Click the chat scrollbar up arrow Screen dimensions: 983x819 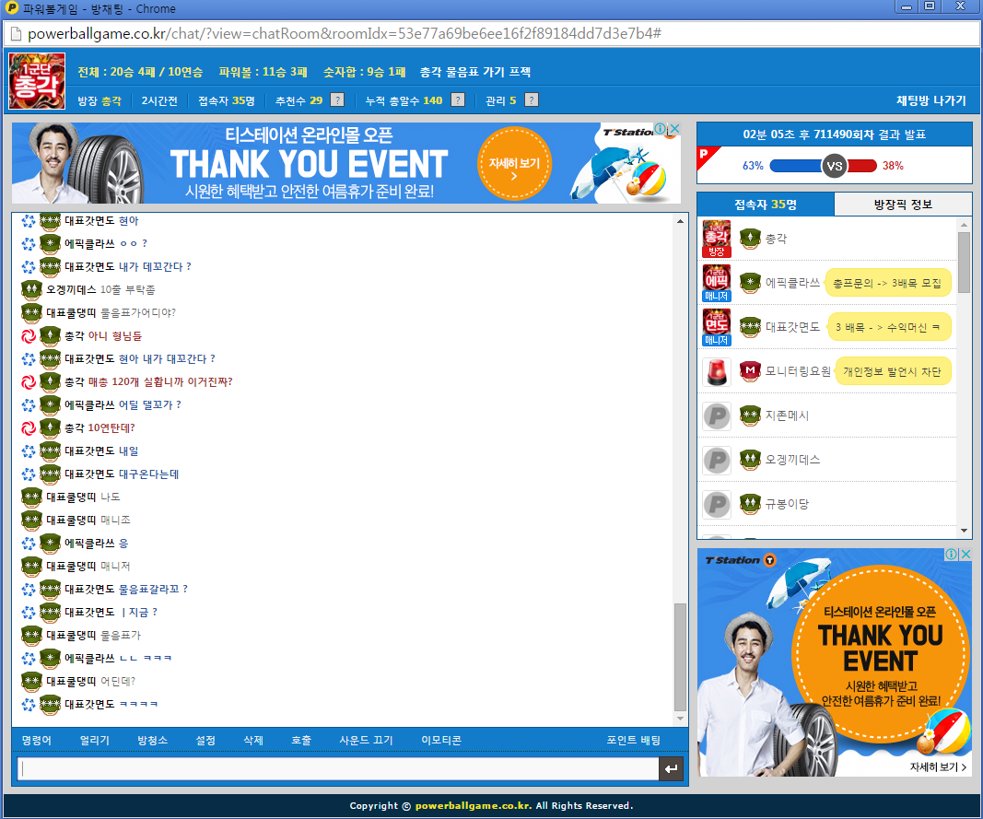pos(680,221)
